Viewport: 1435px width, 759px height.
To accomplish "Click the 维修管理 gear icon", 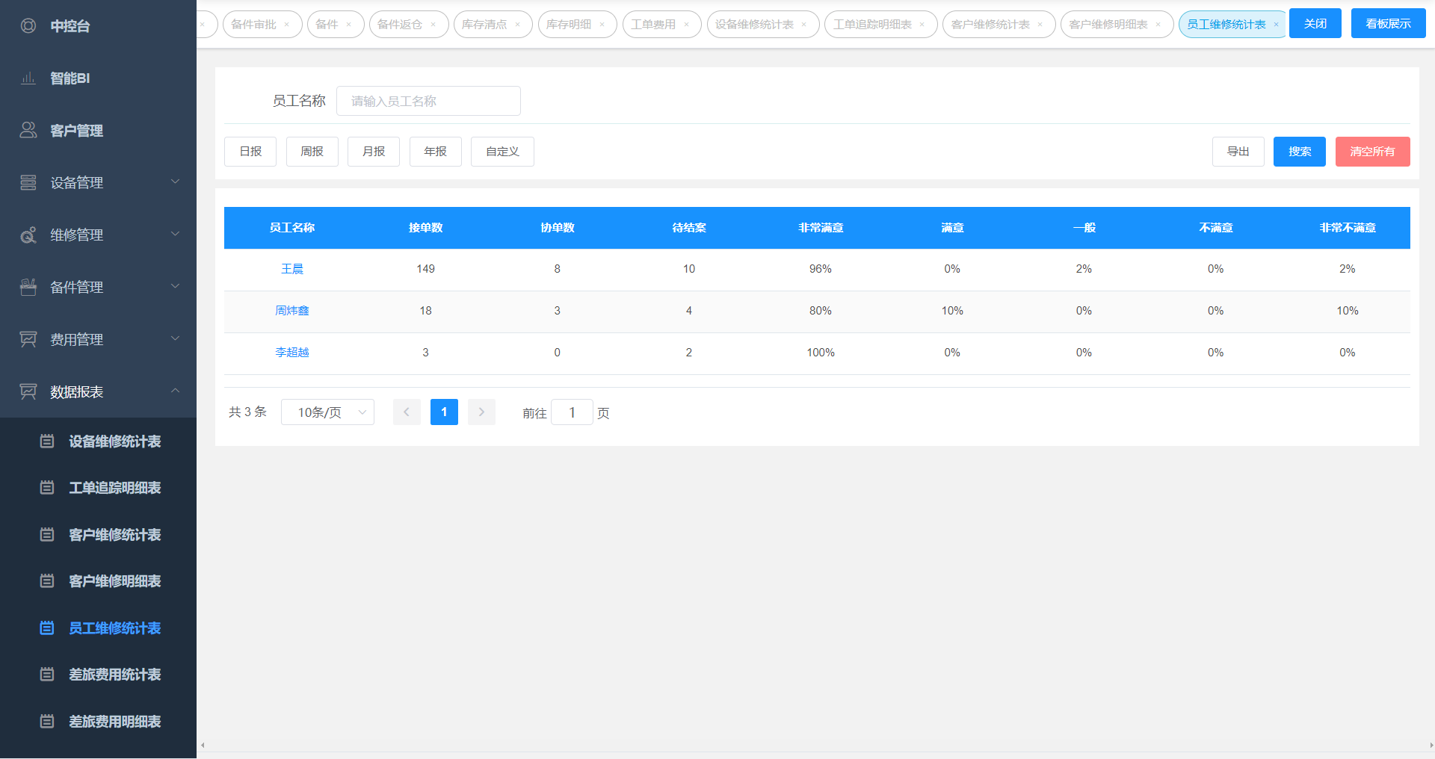I will click(28, 235).
